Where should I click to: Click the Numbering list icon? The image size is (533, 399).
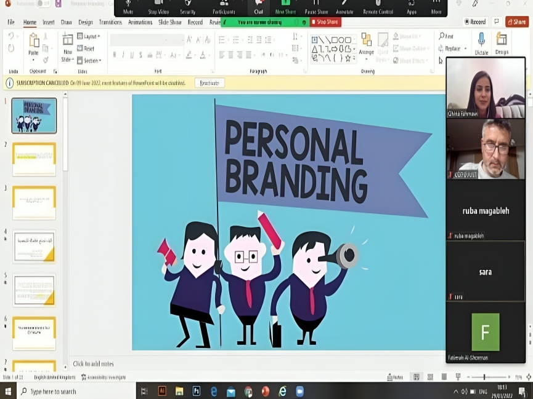(236, 40)
